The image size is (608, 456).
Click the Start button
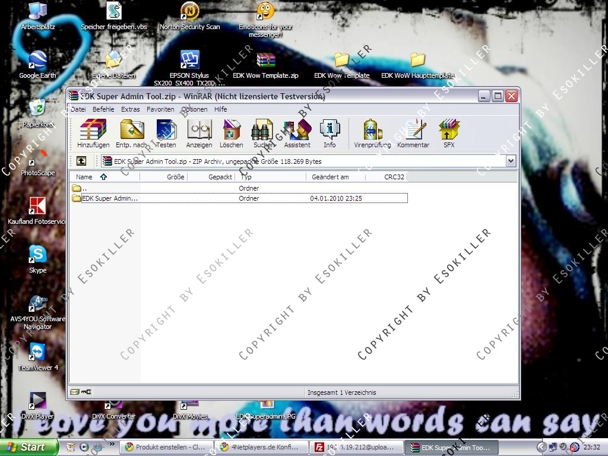click(28, 447)
